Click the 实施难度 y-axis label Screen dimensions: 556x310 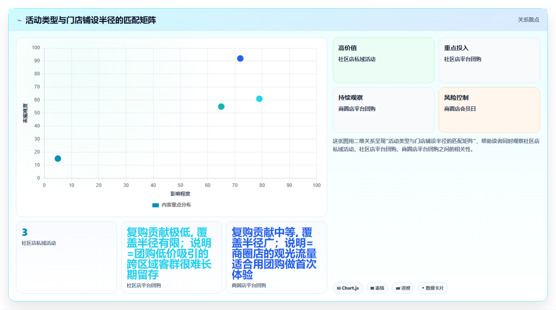pyautogui.click(x=25, y=113)
